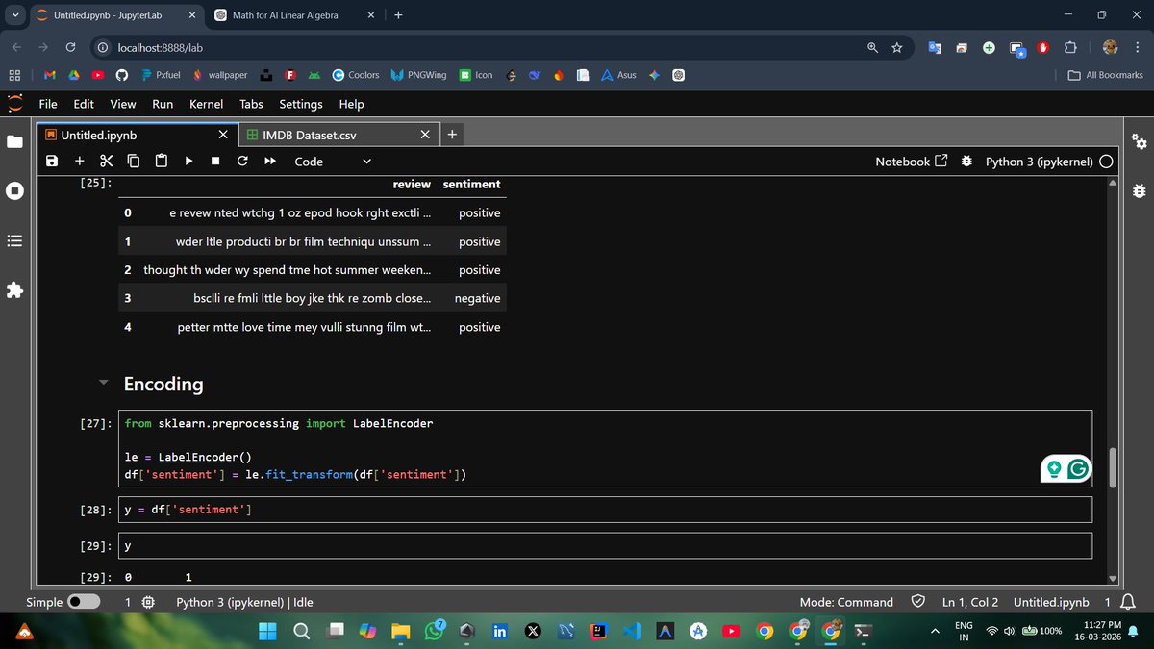Collapse the Encoding heading section
Viewport: 1154px width, 649px height.
tap(104, 382)
